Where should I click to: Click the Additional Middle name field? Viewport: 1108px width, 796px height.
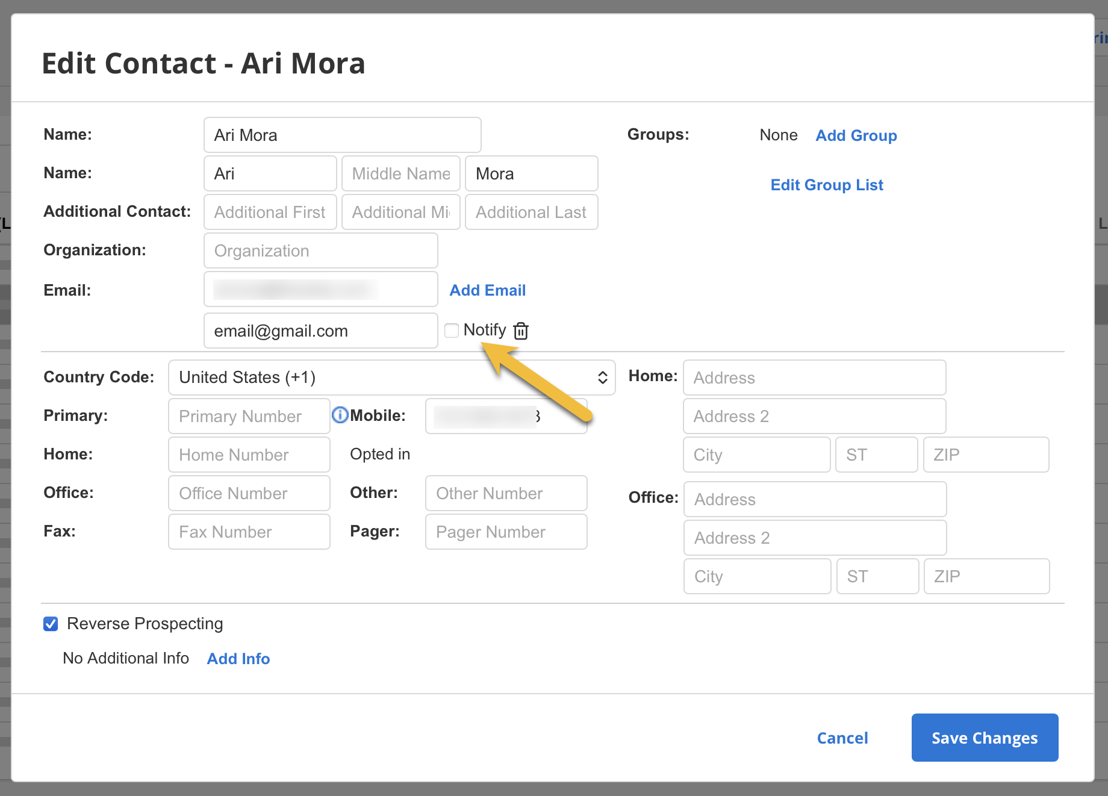[401, 212]
